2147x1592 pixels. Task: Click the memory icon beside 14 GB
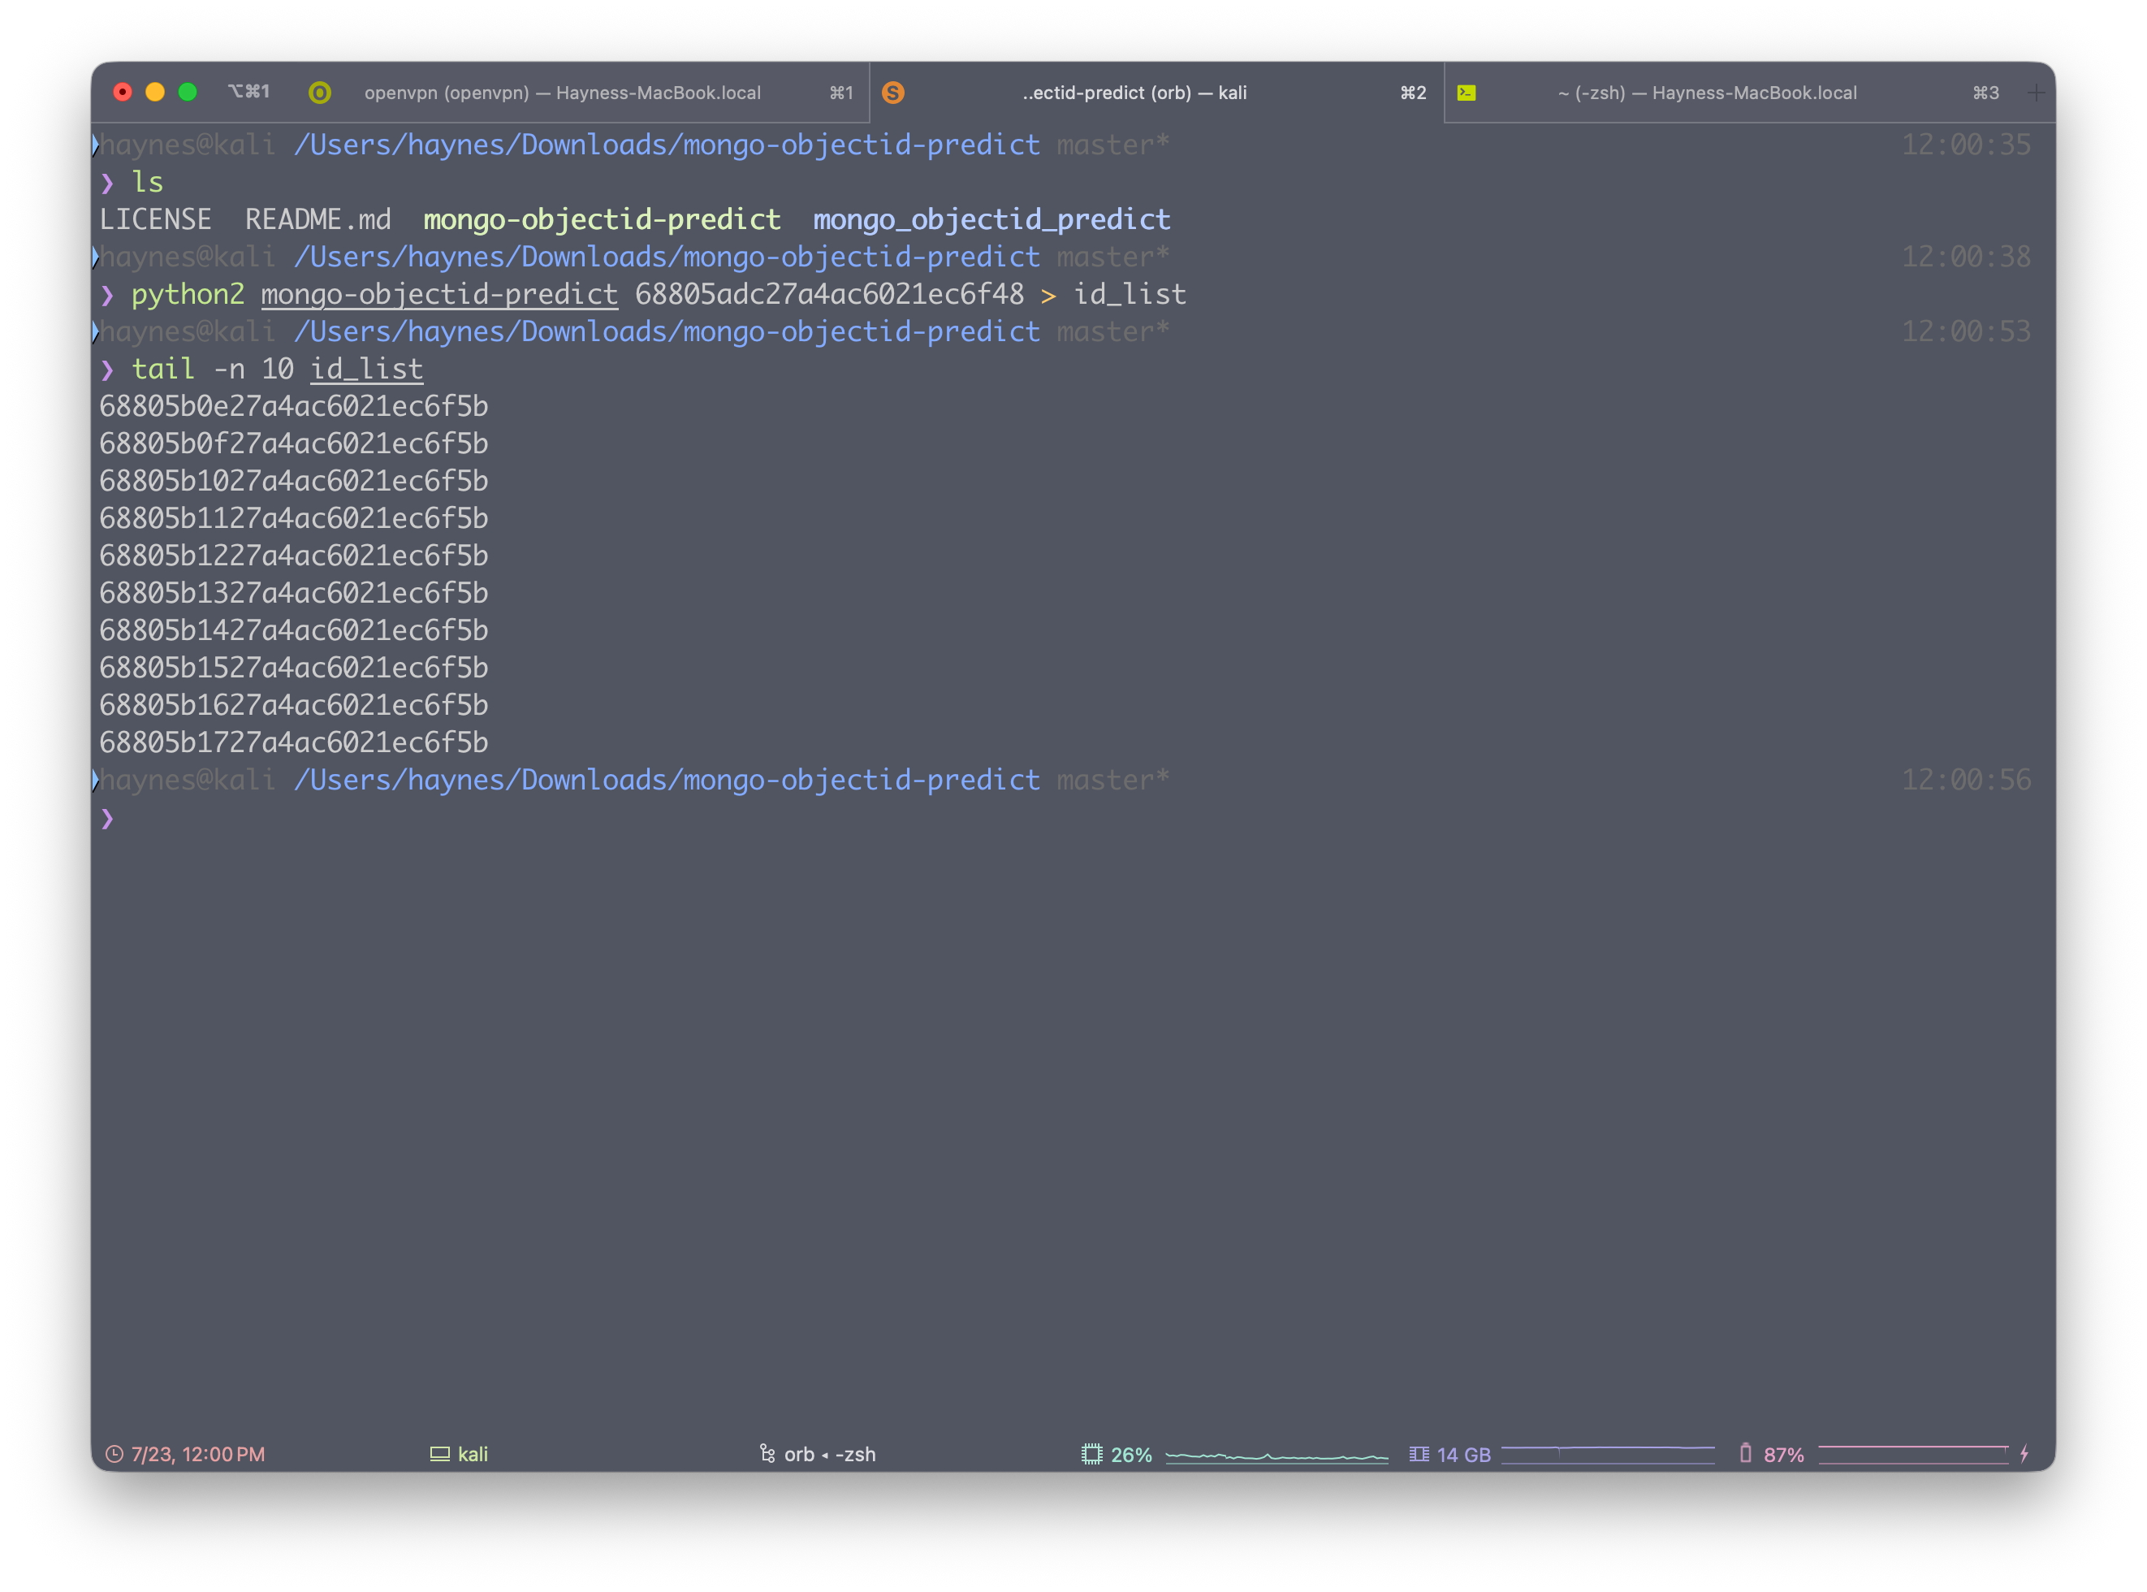(1418, 1454)
